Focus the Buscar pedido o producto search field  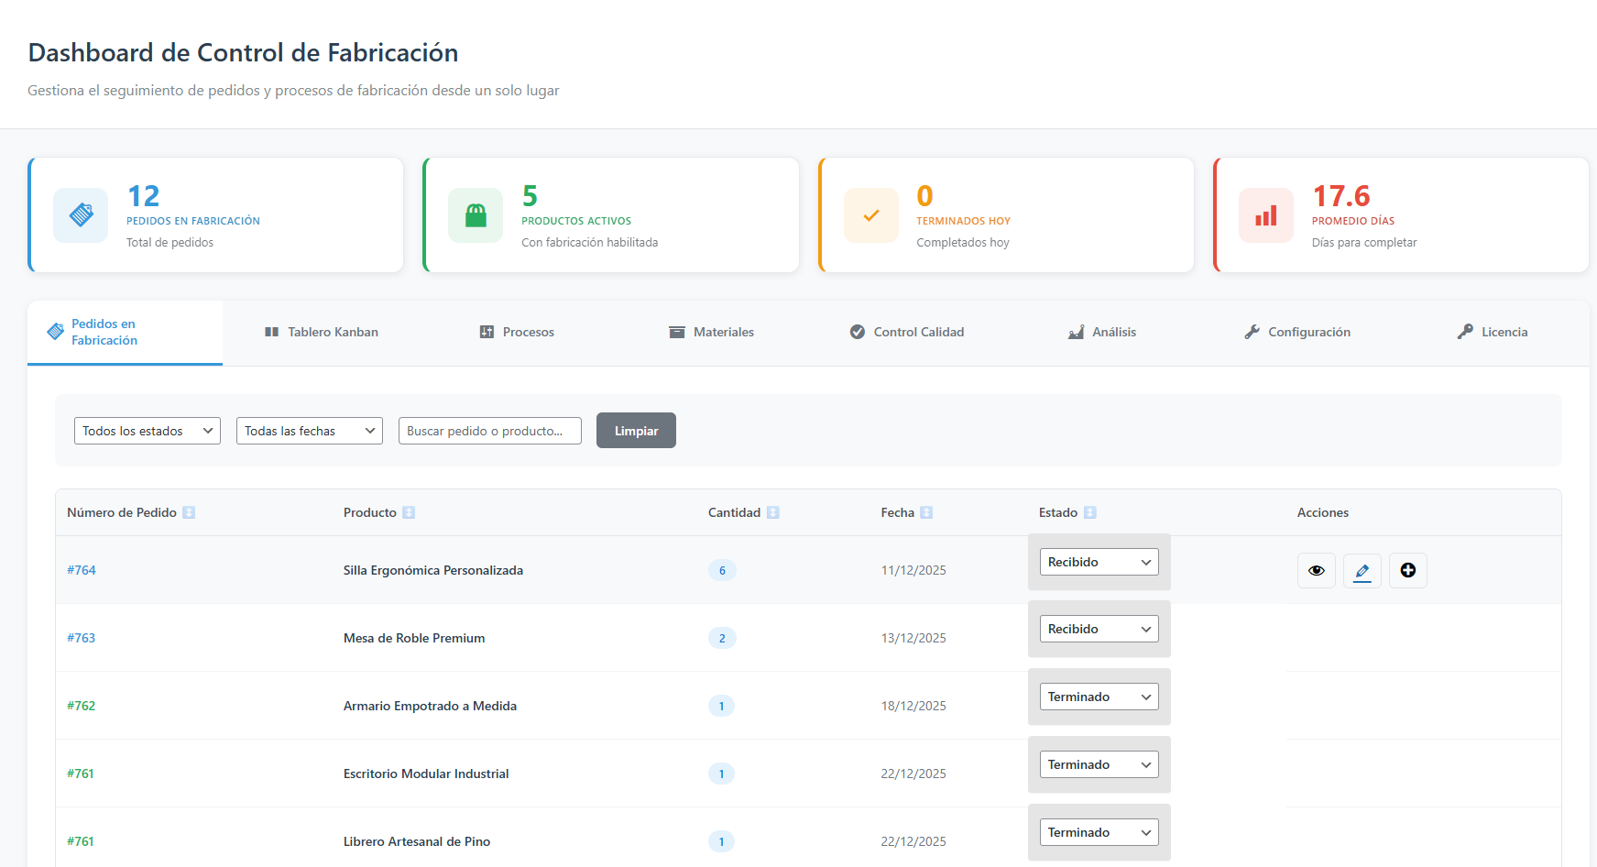click(x=489, y=431)
